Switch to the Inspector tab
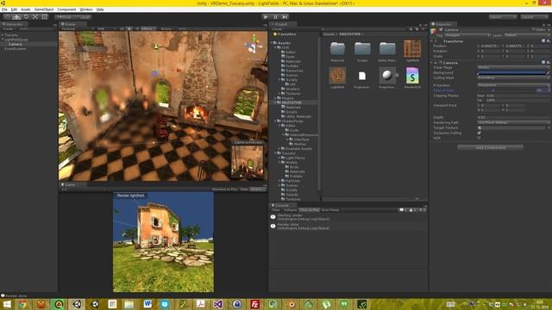552x310 pixels. coord(443,24)
